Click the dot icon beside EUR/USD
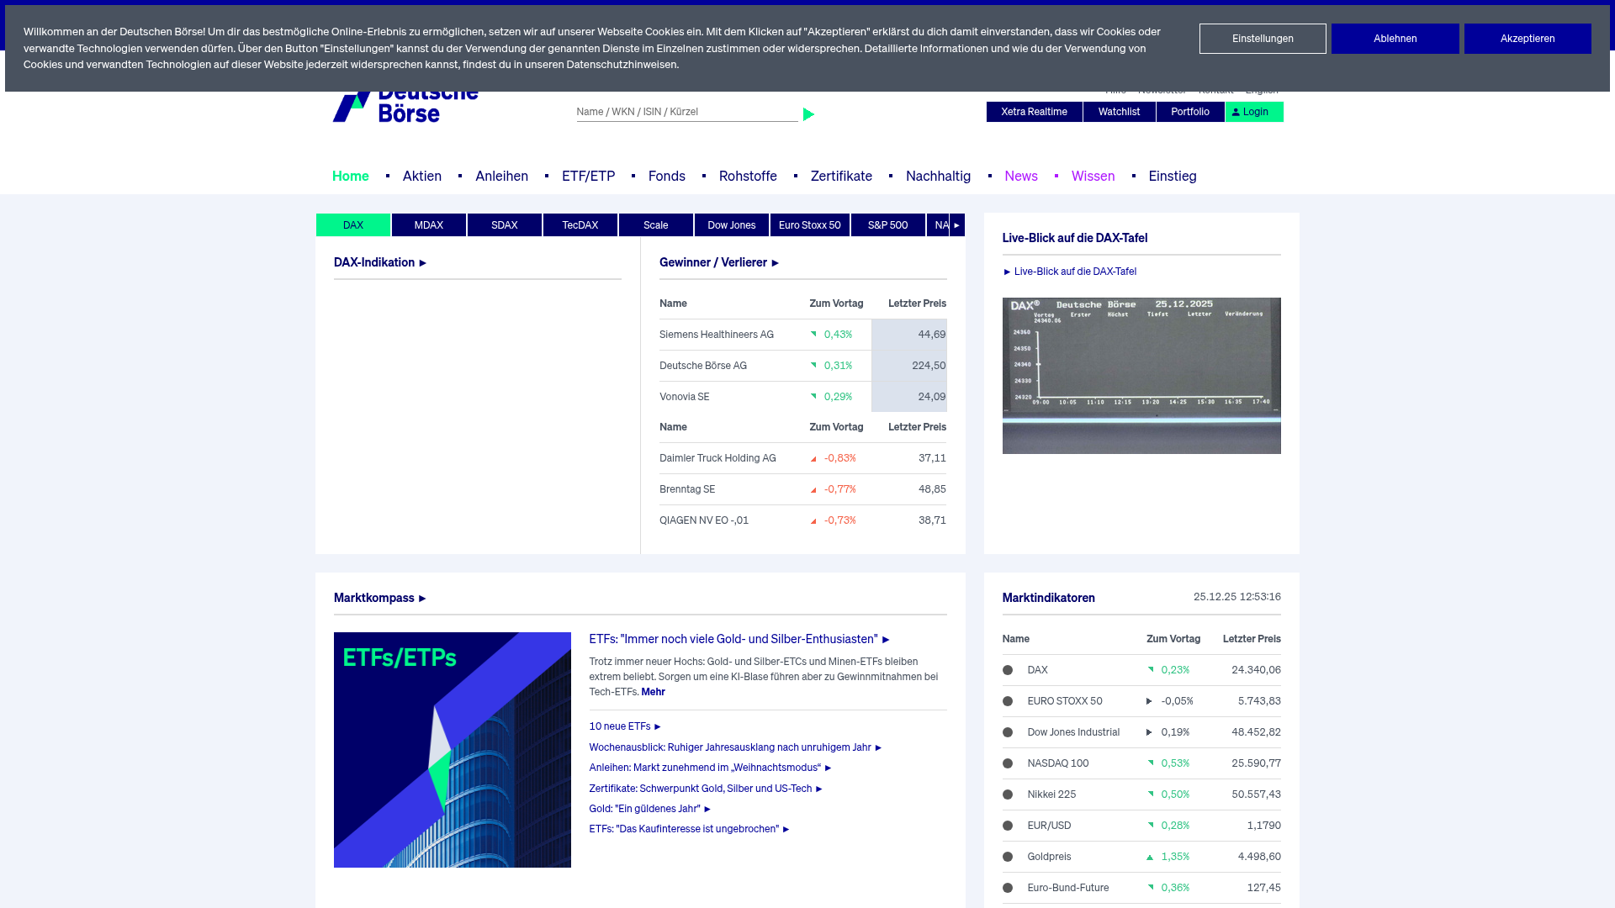Image resolution: width=1615 pixels, height=908 pixels. click(x=1008, y=826)
